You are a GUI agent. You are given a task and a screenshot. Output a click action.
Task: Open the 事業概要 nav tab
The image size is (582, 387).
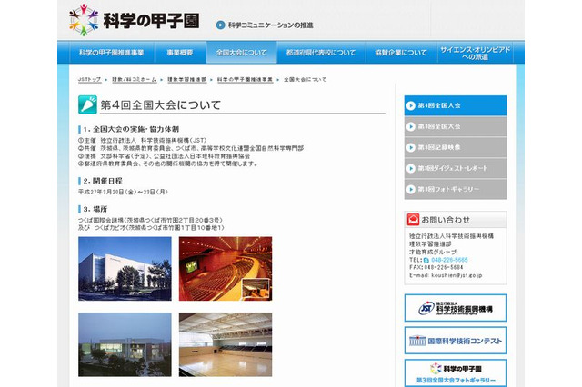click(180, 53)
